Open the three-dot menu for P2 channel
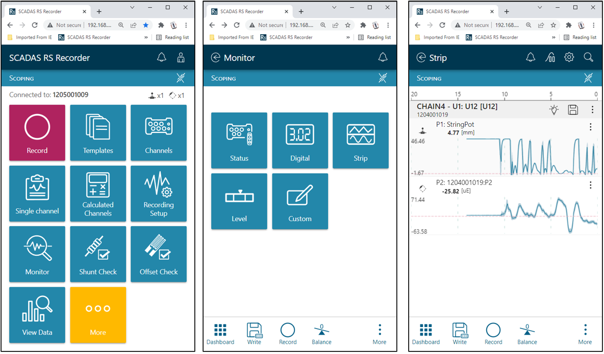This screenshot has height=354, width=604. [x=591, y=185]
